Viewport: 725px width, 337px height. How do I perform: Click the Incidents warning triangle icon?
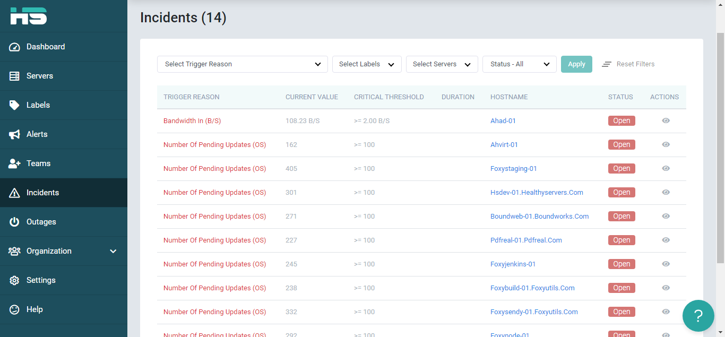click(x=14, y=193)
